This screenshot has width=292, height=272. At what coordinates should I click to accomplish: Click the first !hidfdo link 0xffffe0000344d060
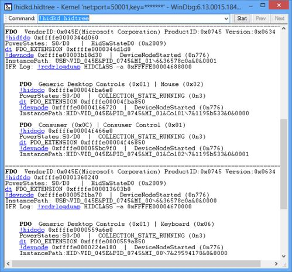pos(18,37)
